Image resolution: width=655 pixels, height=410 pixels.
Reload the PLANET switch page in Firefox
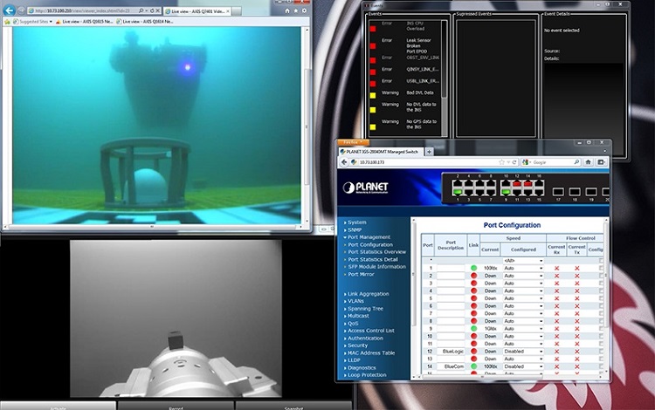pos(514,162)
